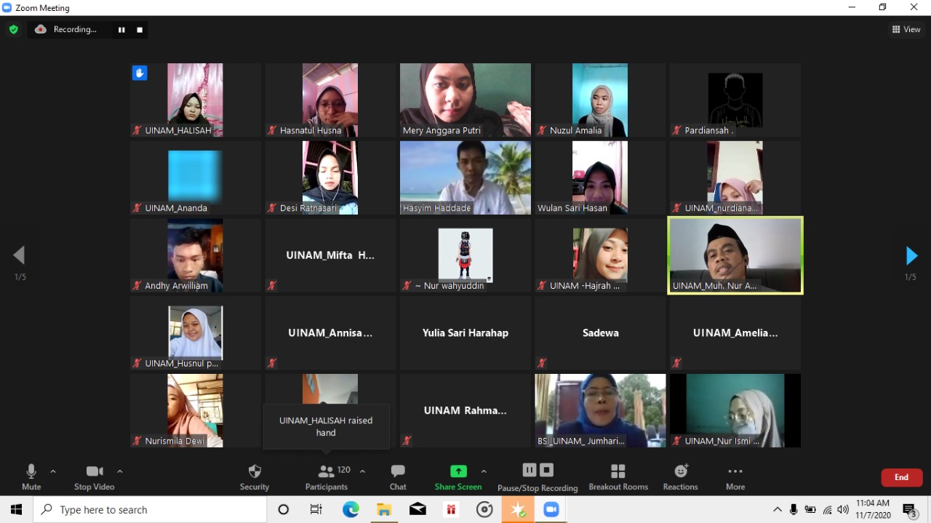Select Hasyim Haddade's video thumbnail

pos(465,177)
